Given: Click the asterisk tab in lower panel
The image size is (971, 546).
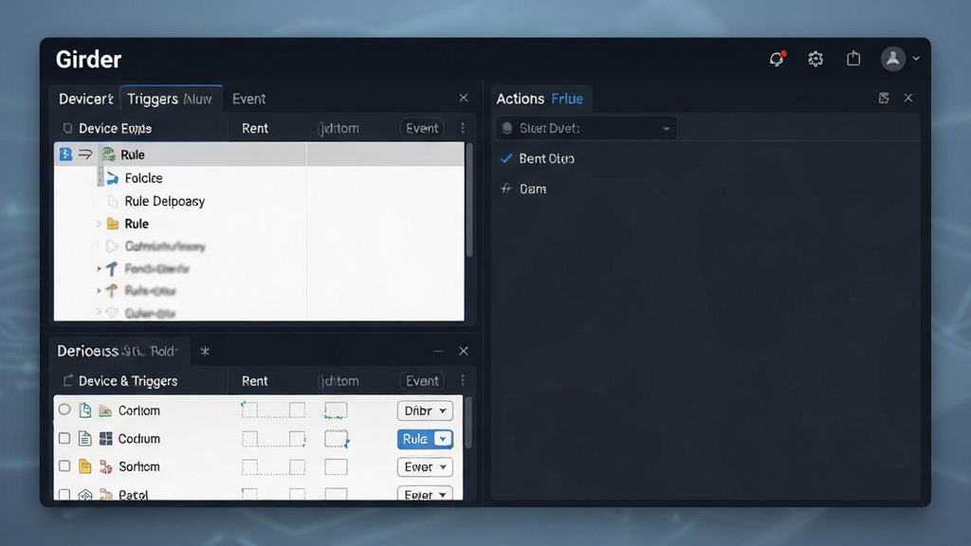Looking at the screenshot, I should [x=205, y=351].
